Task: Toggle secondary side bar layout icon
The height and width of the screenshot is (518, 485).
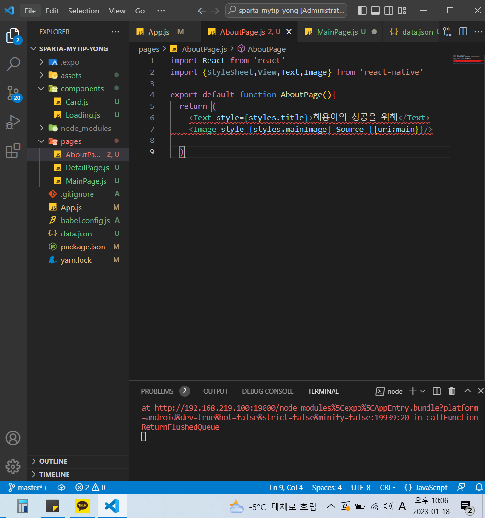Action: click(389, 11)
